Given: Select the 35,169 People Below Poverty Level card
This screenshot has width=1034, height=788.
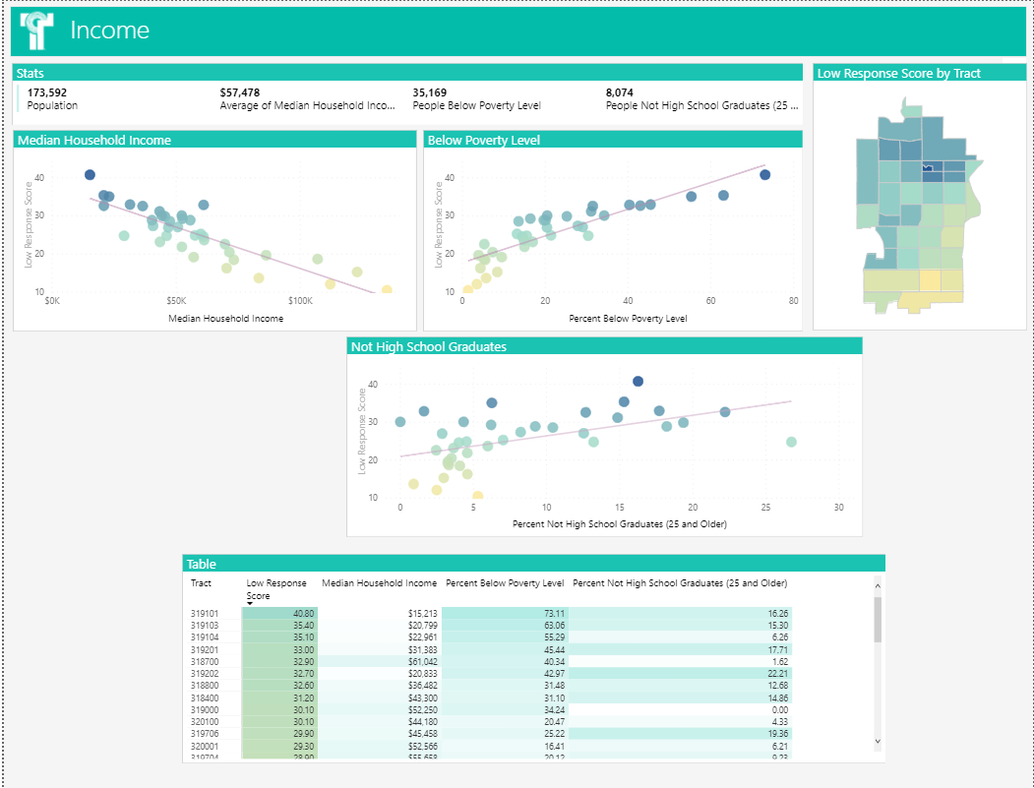Looking at the screenshot, I should tap(476, 98).
